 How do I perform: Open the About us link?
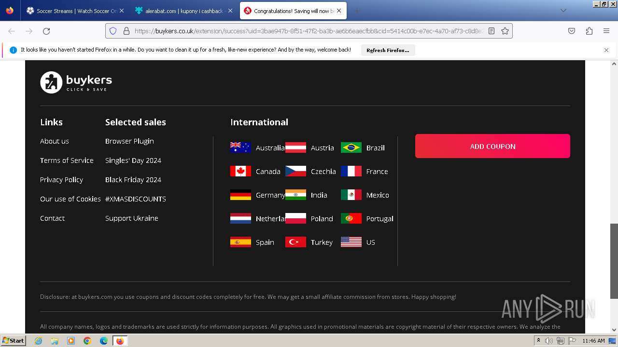[55, 141]
